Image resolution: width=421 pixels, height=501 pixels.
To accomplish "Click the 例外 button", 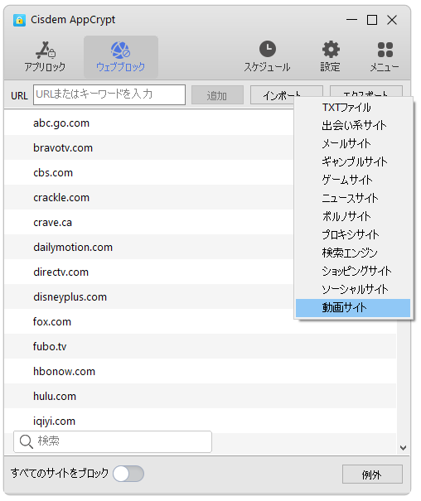I will [x=372, y=475].
